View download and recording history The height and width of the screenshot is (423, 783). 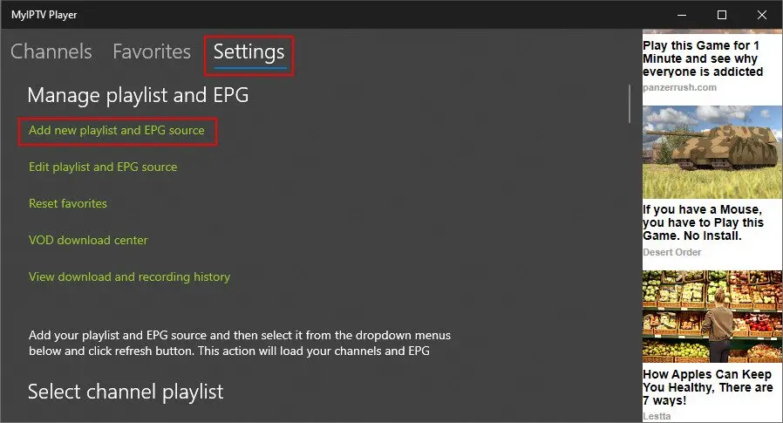tap(129, 276)
